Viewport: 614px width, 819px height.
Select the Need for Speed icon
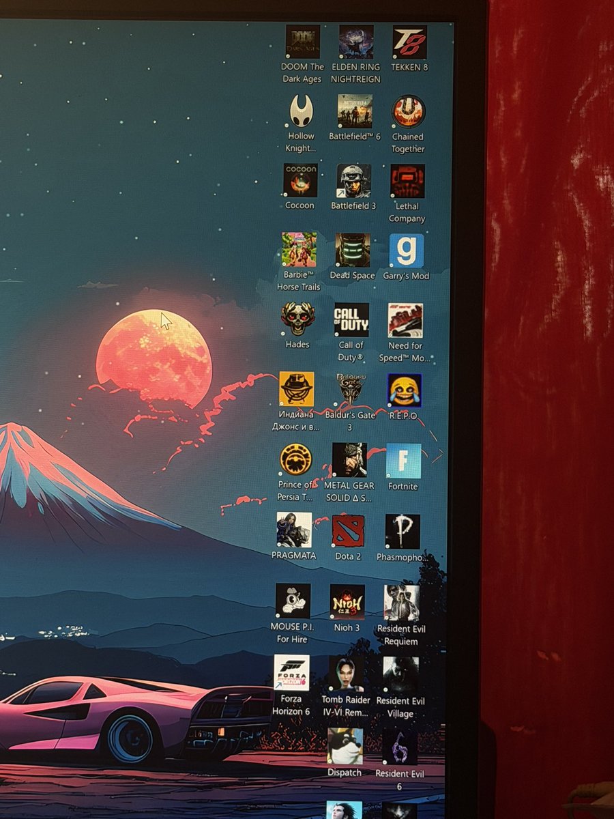[405, 321]
